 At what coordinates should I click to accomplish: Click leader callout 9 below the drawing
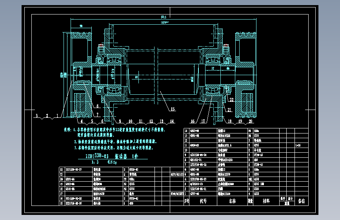pyautogui.click(x=120, y=121)
